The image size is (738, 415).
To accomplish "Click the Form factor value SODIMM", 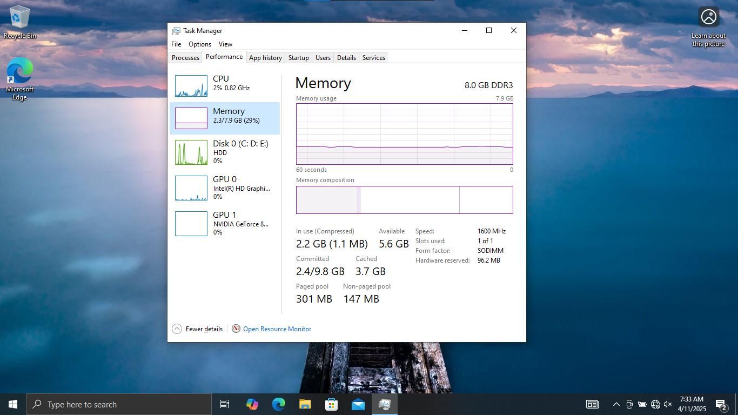I will click(491, 251).
